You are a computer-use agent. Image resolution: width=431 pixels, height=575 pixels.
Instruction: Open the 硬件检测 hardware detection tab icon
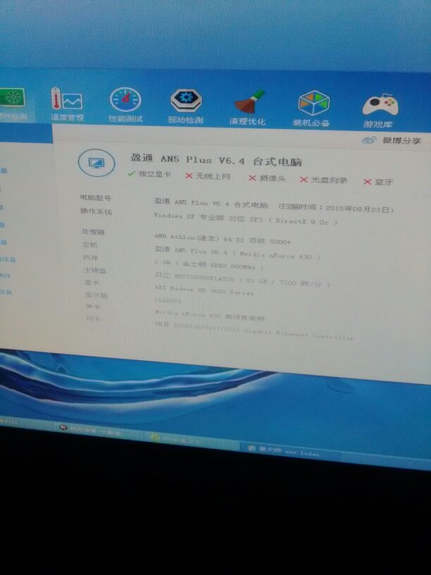tap(10, 100)
